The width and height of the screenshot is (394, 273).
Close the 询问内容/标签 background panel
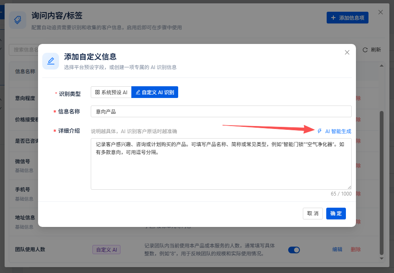[381, 12]
